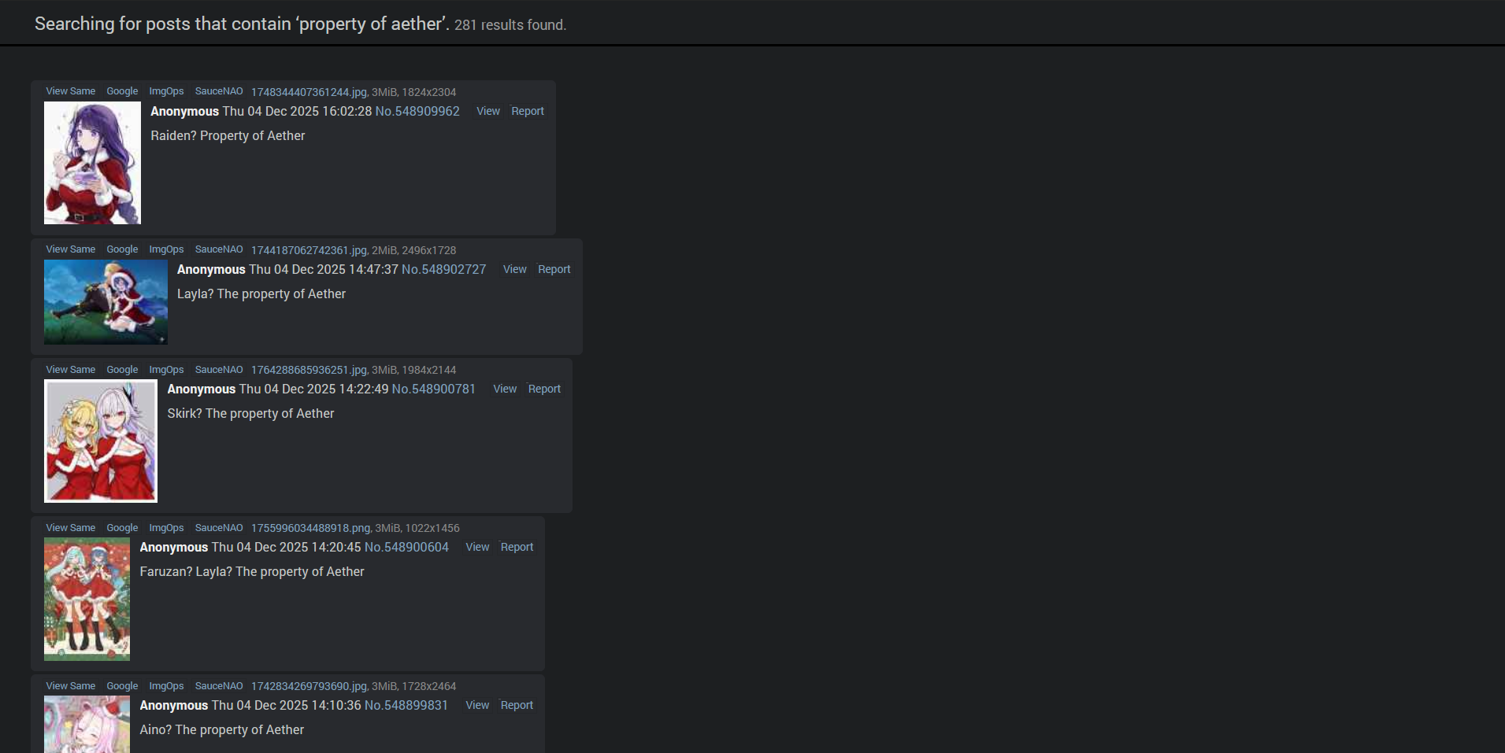
Task: Open the Aino post's pink-haired thumbnail
Action: tap(87, 725)
